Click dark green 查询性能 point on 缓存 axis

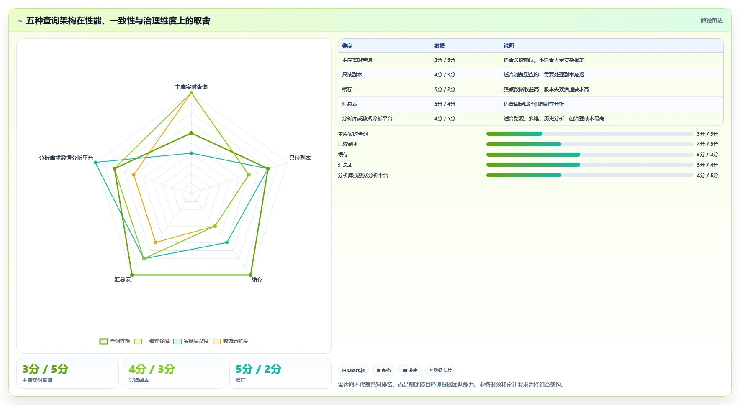(x=251, y=275)
